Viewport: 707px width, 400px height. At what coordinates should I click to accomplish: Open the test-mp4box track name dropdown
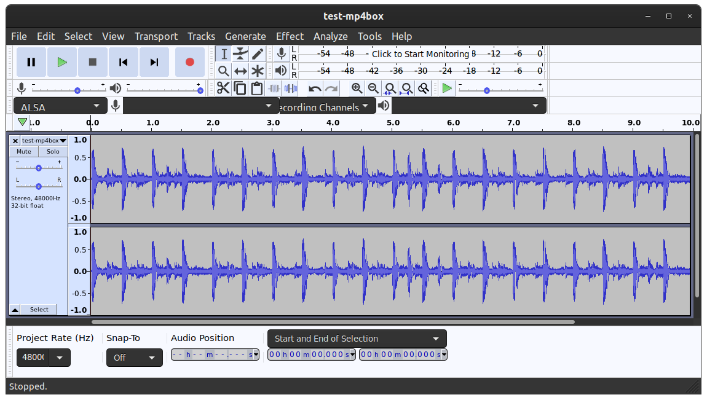pyautogui.click(x=44, y=141)
